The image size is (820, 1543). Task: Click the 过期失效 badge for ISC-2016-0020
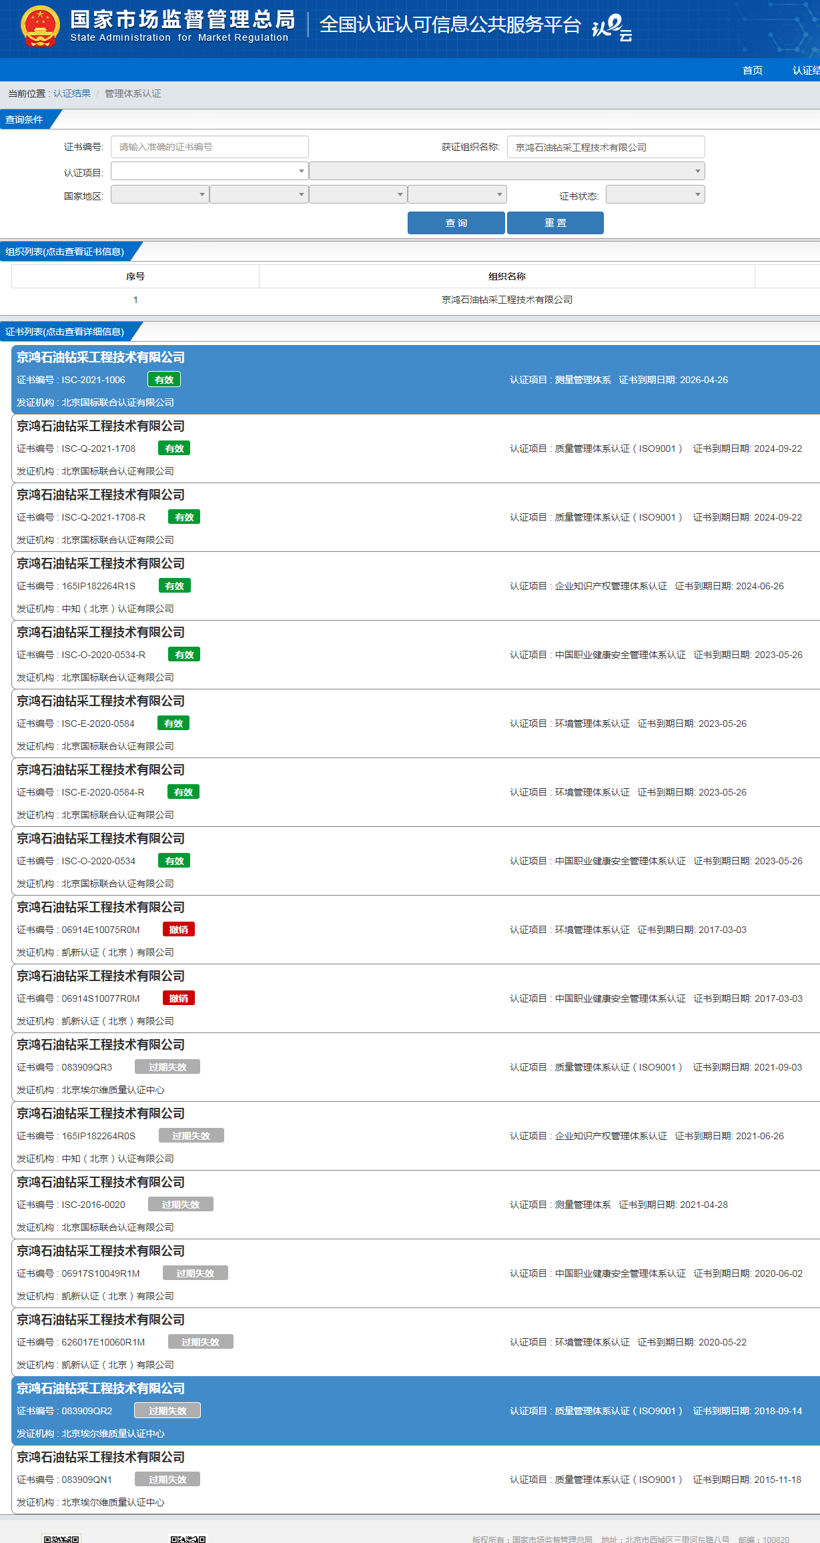point(181,1205)
